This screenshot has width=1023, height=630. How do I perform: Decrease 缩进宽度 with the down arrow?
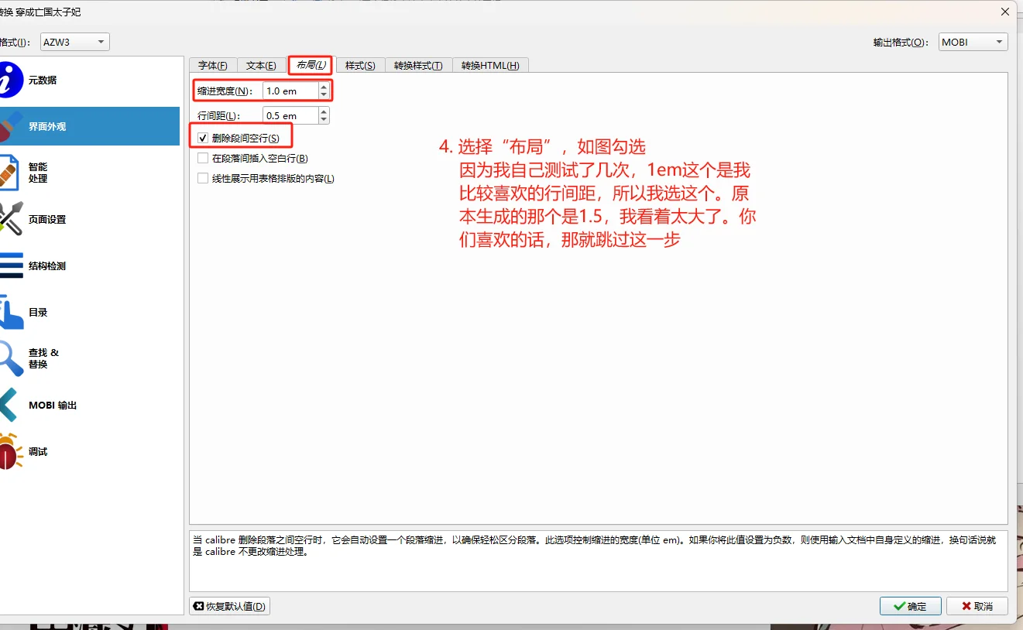324,94
